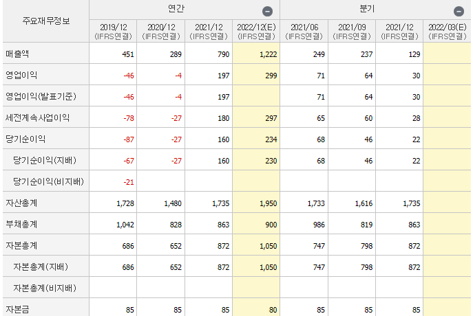Select estimated 영업이익 value 299
The image size is (473, 316).
tap(271, 76)
